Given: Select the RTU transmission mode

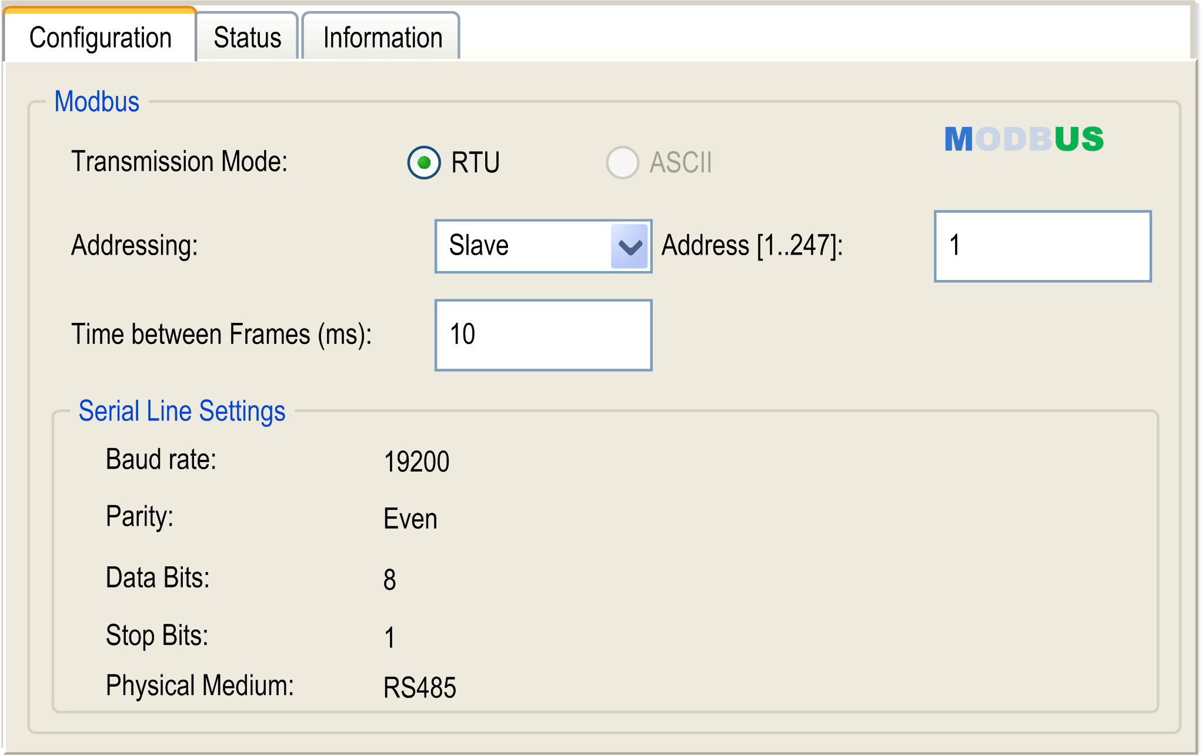Looking at the screenshot, I should (423, 163).
